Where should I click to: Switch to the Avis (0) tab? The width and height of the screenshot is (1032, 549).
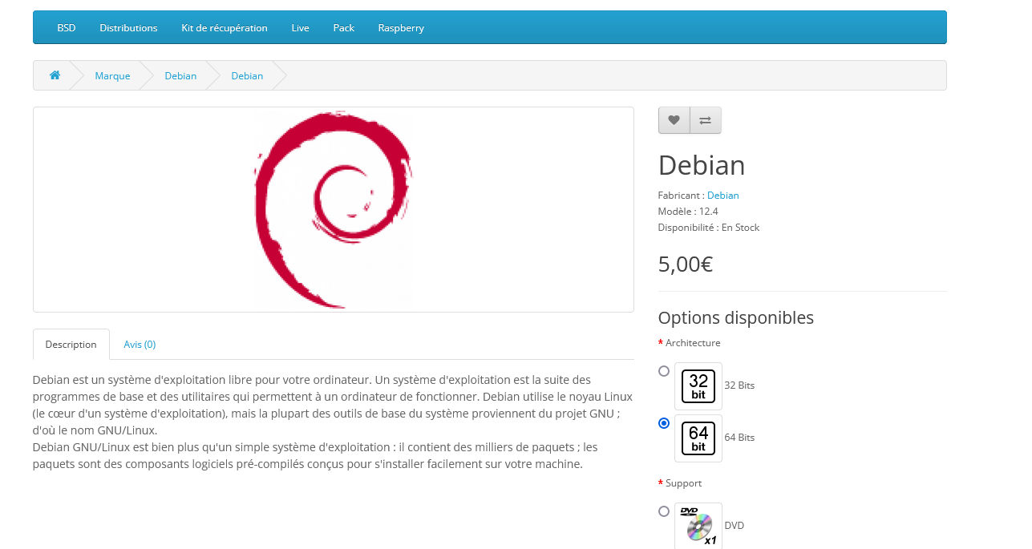pos(140,345)
